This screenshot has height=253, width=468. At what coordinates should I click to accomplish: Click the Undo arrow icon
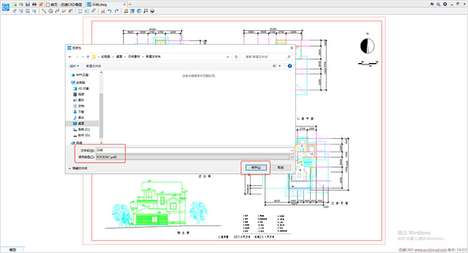point(110,11)
